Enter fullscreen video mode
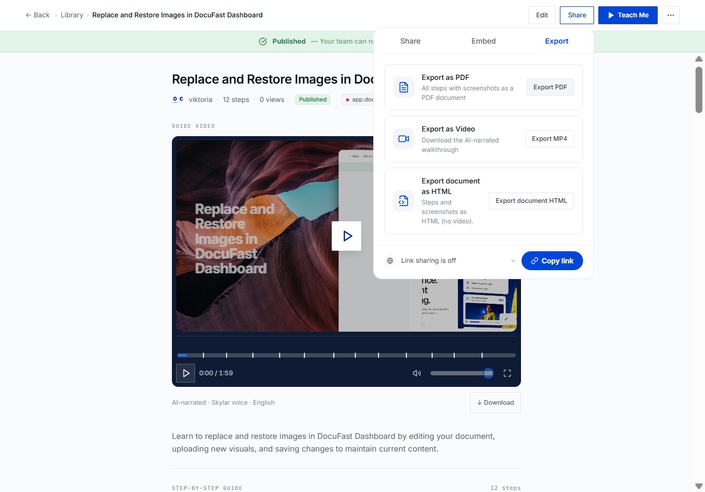This screenshot has height=492, width=705. [507, 373]
